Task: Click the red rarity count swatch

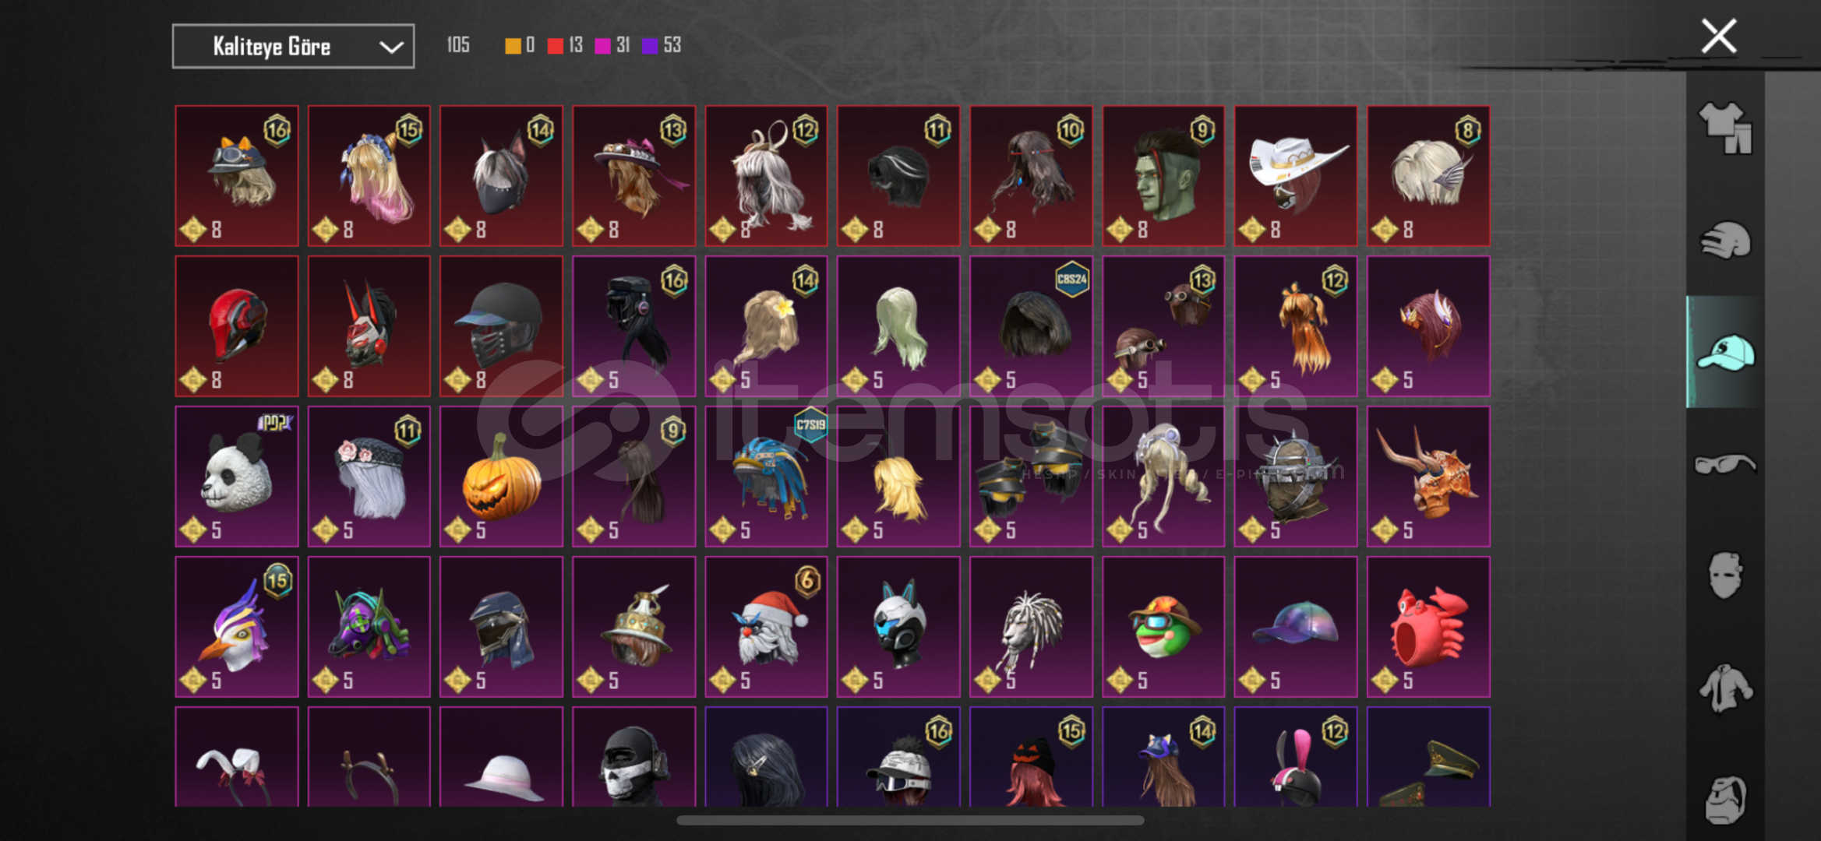Action: (555, 46)
